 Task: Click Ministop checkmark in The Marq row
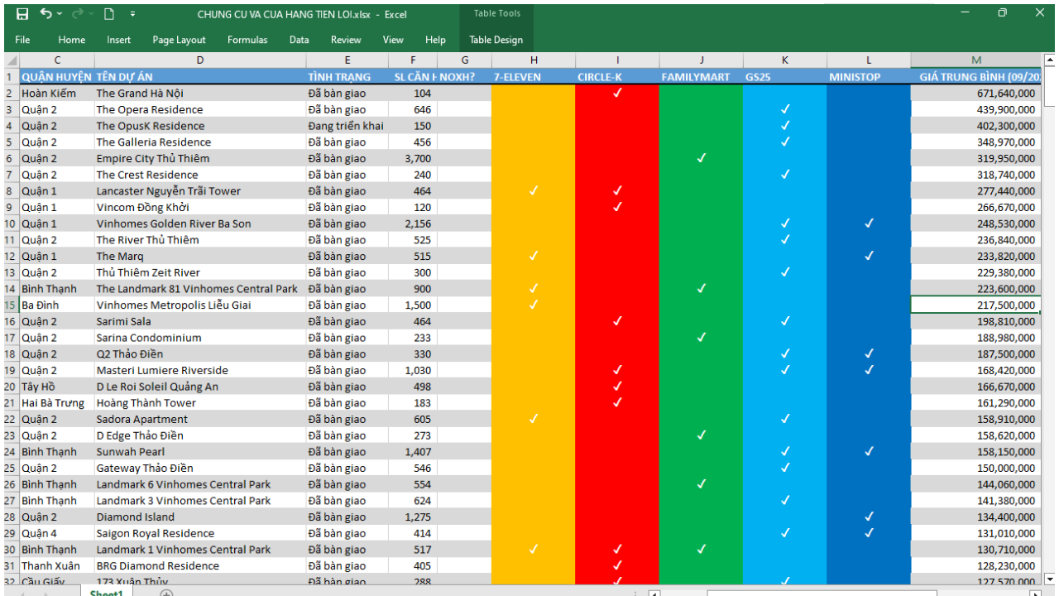point(869,256)
